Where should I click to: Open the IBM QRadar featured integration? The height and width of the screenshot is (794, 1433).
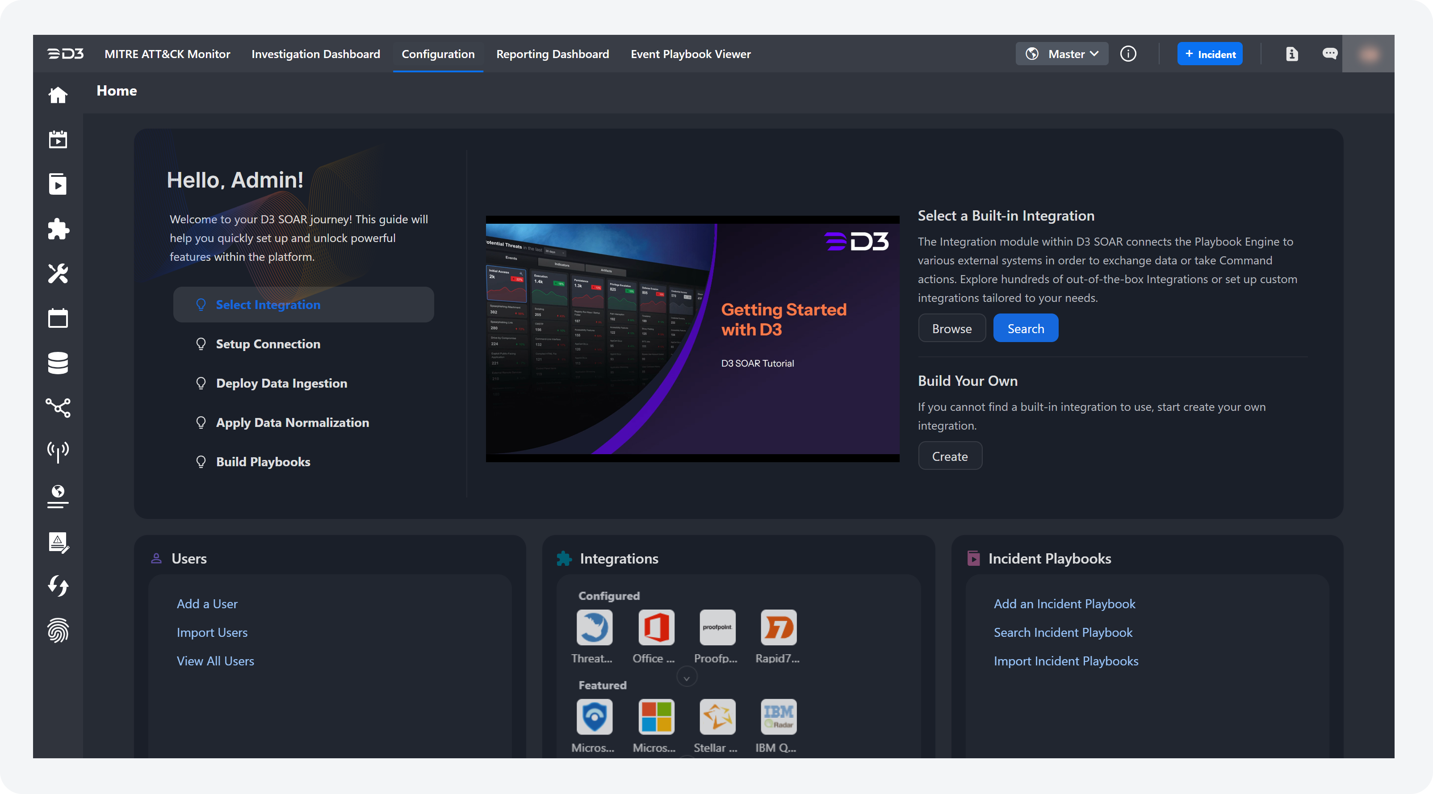778,717
